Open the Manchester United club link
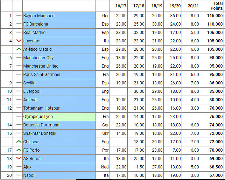225x180 pixels. click(41, 66)
